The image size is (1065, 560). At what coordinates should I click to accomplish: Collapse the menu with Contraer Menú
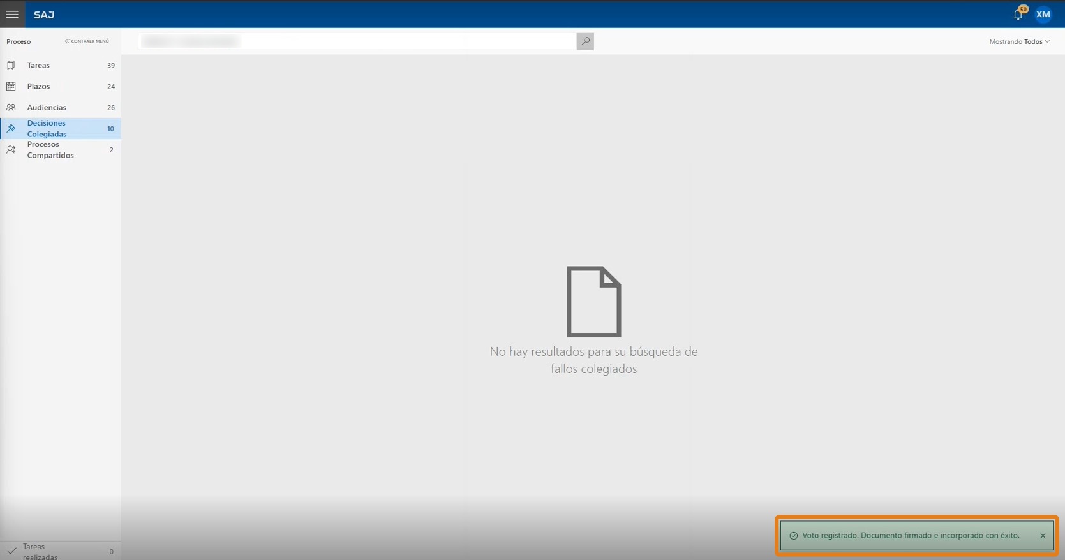(87, 41)
